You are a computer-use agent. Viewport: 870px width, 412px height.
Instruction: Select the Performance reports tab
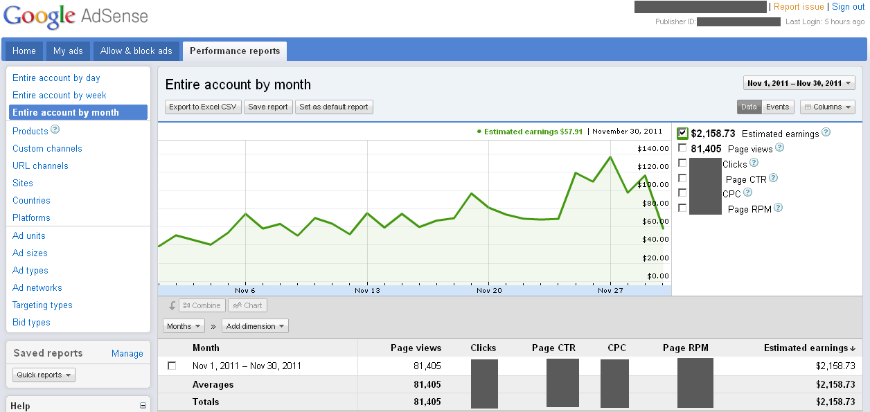[x=235, y=51]
